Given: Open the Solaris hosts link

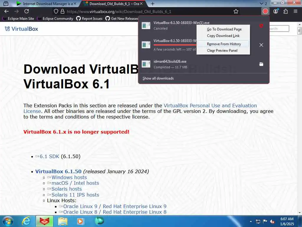Looking at the screenshot, I should point(66,189).
